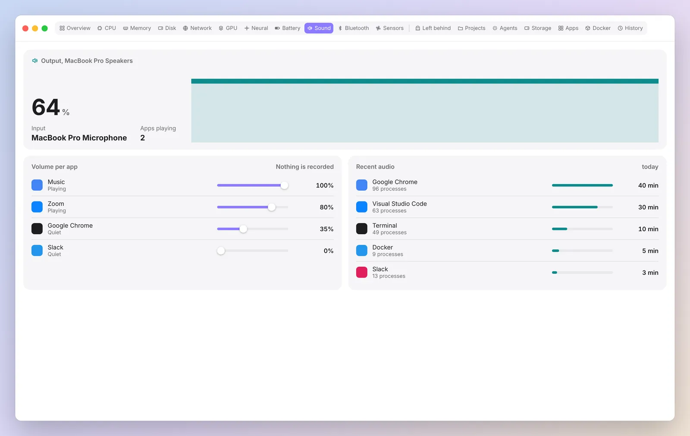The width and height of the screenshot is (690, 436).
Task: Open the Overview tab
Action: coord(75,28)
